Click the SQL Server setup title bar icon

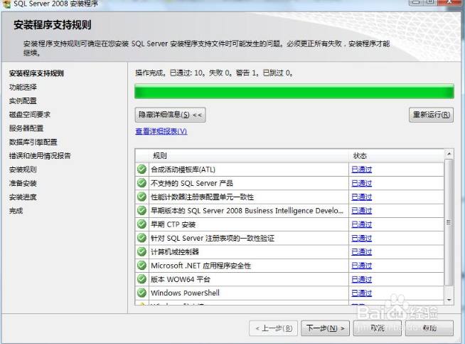coord(6,4)
